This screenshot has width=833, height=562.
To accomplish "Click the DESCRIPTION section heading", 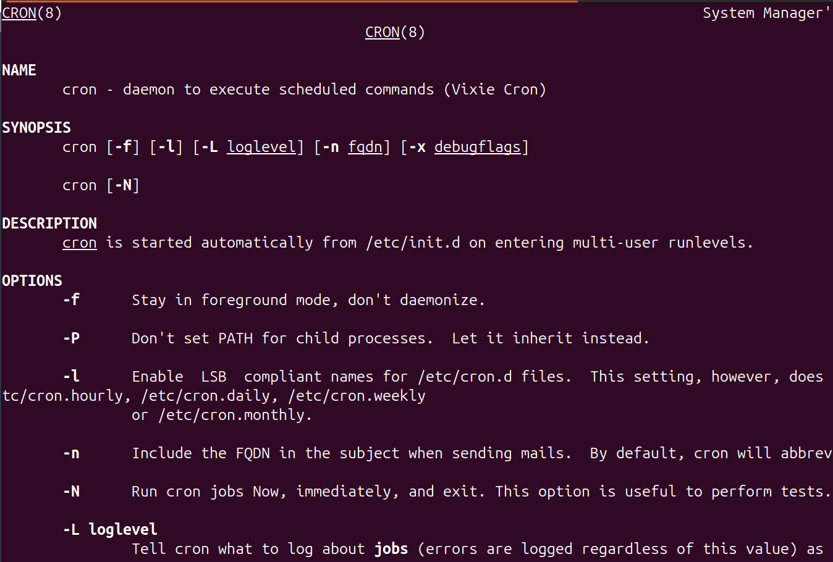I will pos(49,224).
